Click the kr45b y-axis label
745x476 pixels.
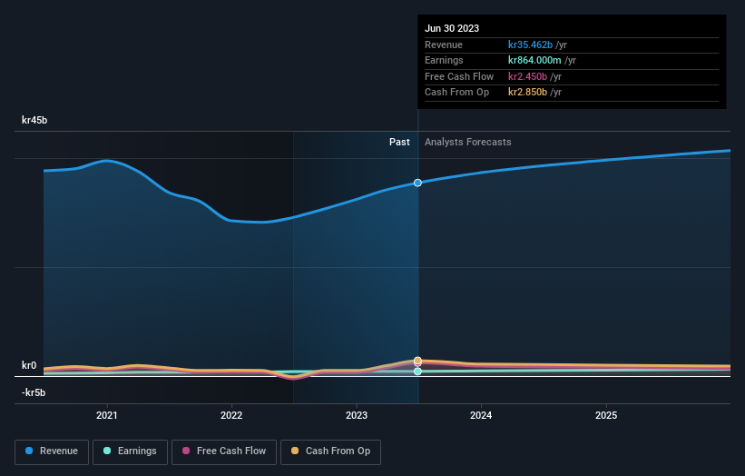click(34, 120)
